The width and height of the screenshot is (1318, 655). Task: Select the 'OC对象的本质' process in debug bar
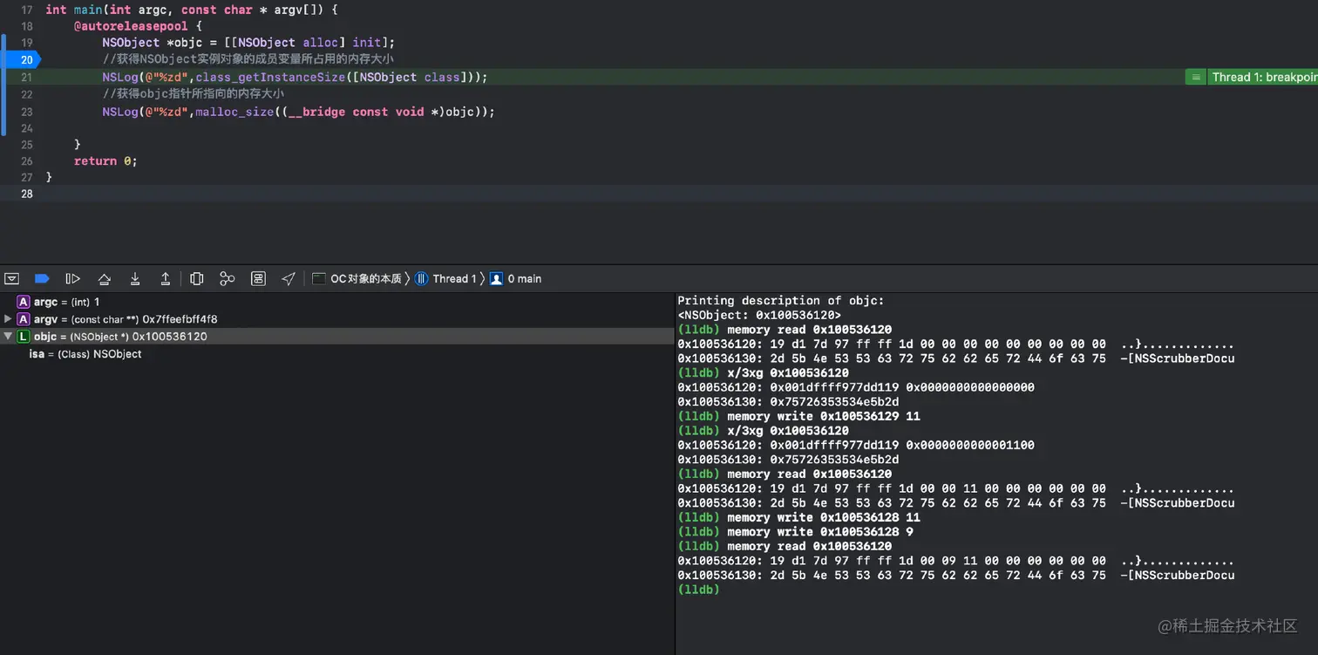(357, 279)
